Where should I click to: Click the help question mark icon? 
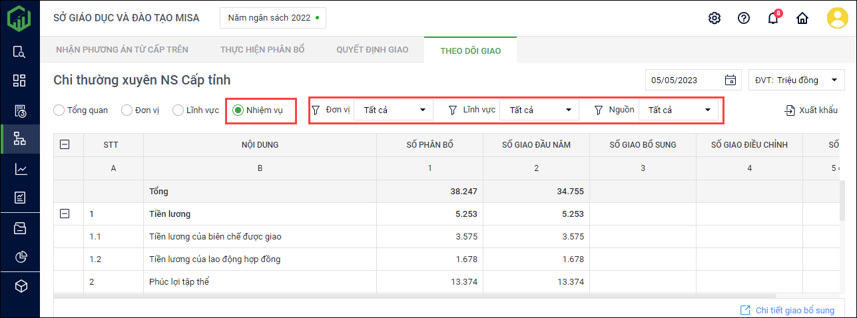point(744,18)
